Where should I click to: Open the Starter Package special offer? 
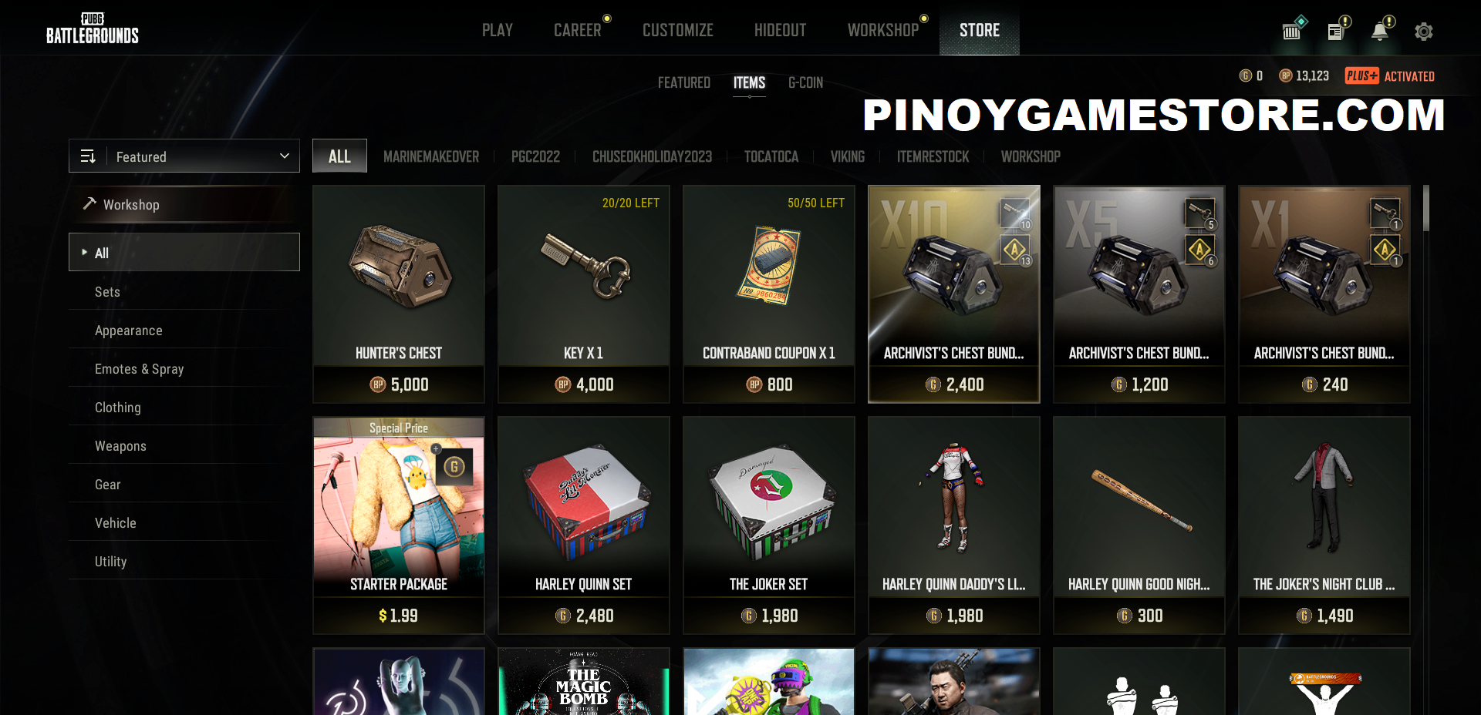click(399, 525)
